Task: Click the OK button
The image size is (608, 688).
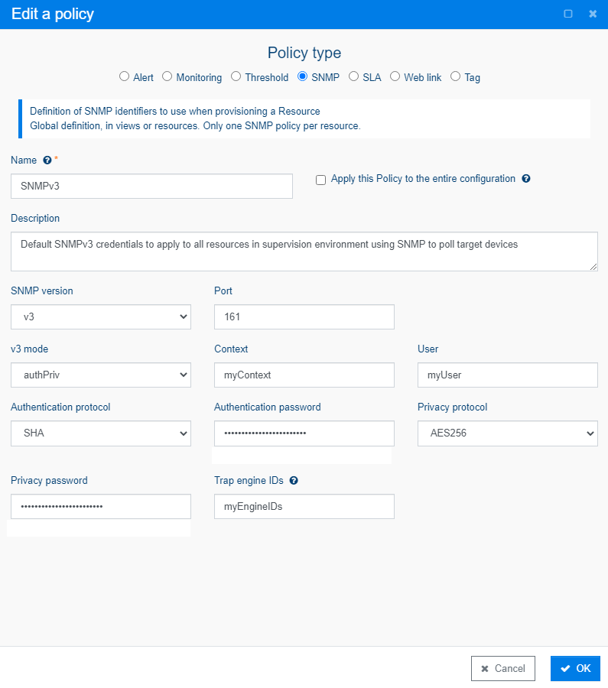Action: tap(575, 668)
